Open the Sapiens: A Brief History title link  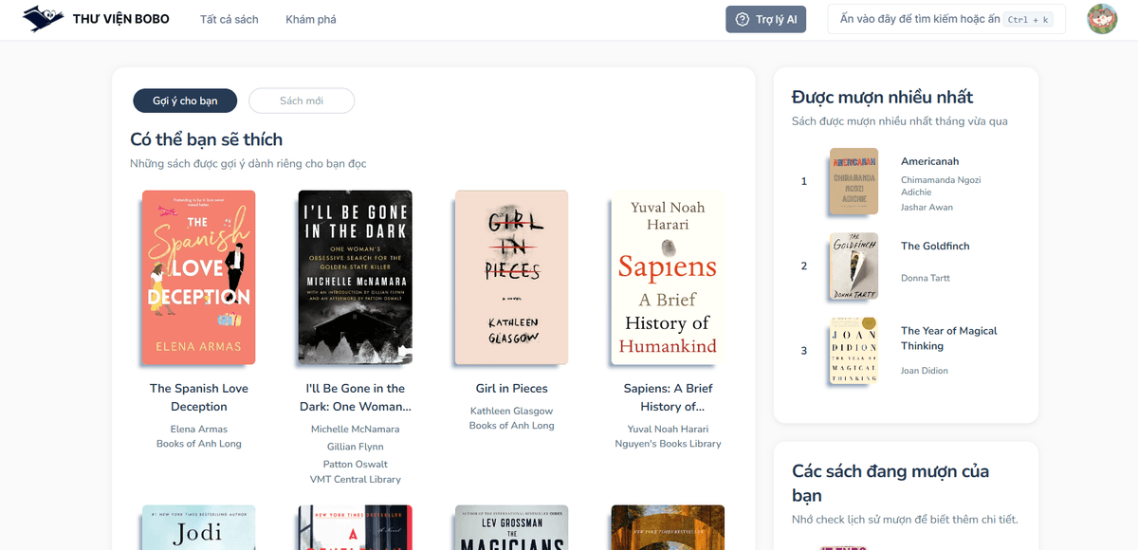click(668, 397)
